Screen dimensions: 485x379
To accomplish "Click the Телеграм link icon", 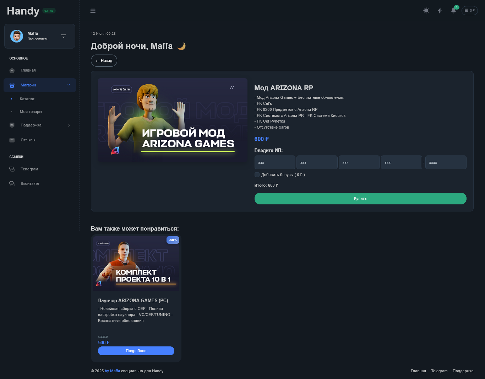I will coord(12,169).
